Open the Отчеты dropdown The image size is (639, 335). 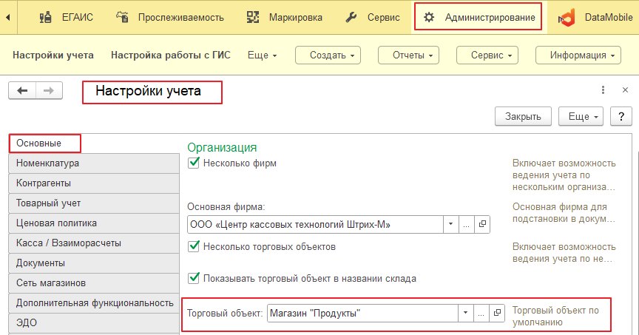click(409, 55)
